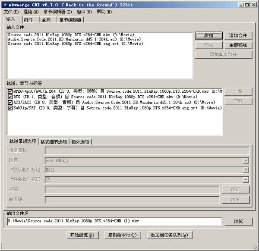
Task: Click the mkvmerge app icon in title bar
Action: (x=5, y=5)
